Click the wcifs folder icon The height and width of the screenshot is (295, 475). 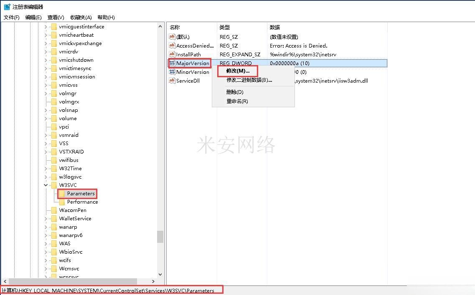54,260
